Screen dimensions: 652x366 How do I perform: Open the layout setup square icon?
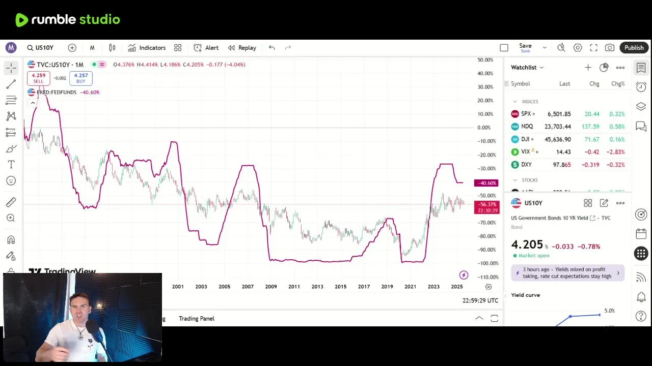[x=504, y=48]
